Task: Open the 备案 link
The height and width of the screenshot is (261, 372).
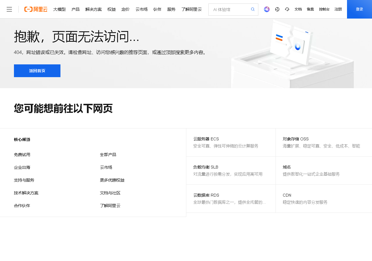Action: pos(310,9)
